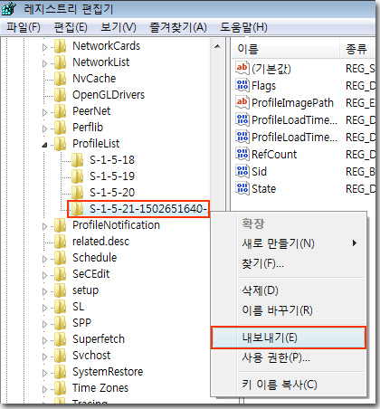Expand the setup key
This screenshot has height=409, width=380.
coord(44,291)
